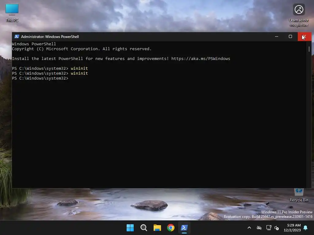Minimize the PowerShell window
The image size is (314, 235).
point(277,37)
